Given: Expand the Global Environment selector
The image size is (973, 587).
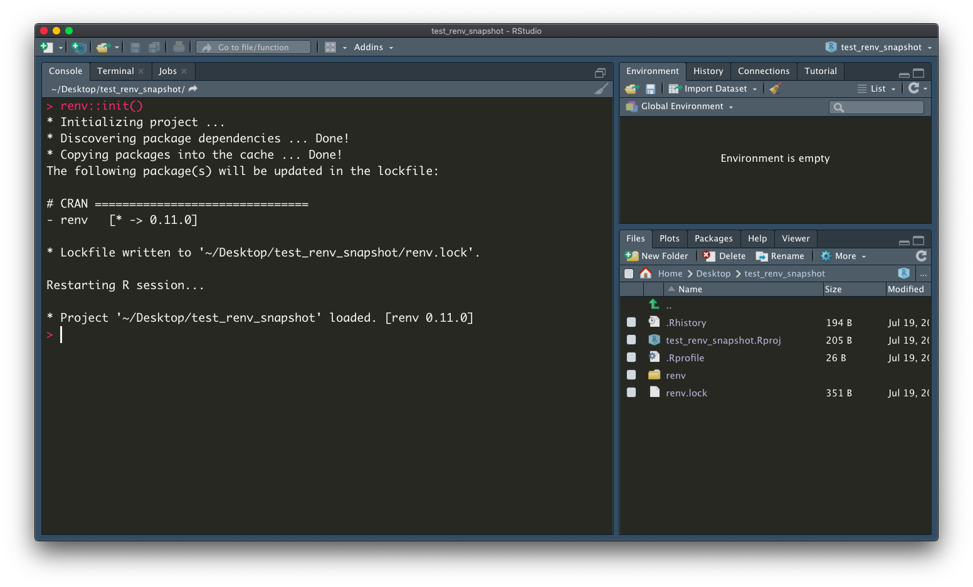Looking at the screenshot, I should click(x=680, y=107).
